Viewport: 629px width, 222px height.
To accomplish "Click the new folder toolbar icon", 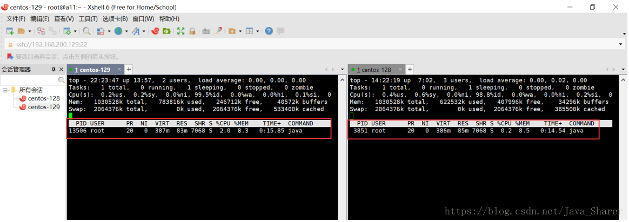I will click(x=232, y=31).
